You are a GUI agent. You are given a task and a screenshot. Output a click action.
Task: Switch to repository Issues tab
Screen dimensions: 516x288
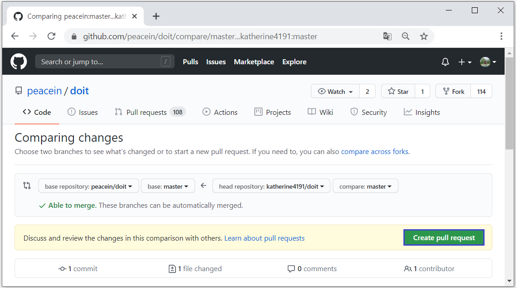[83, 112]
